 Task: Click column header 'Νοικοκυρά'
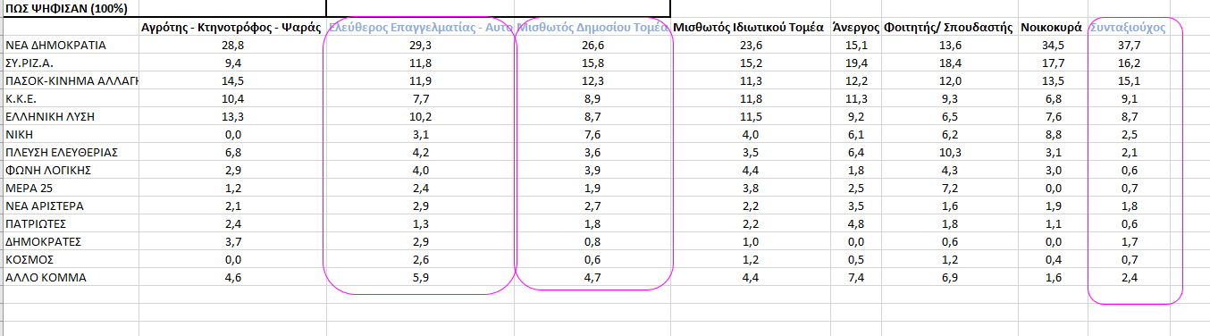tap(1053, 29)
